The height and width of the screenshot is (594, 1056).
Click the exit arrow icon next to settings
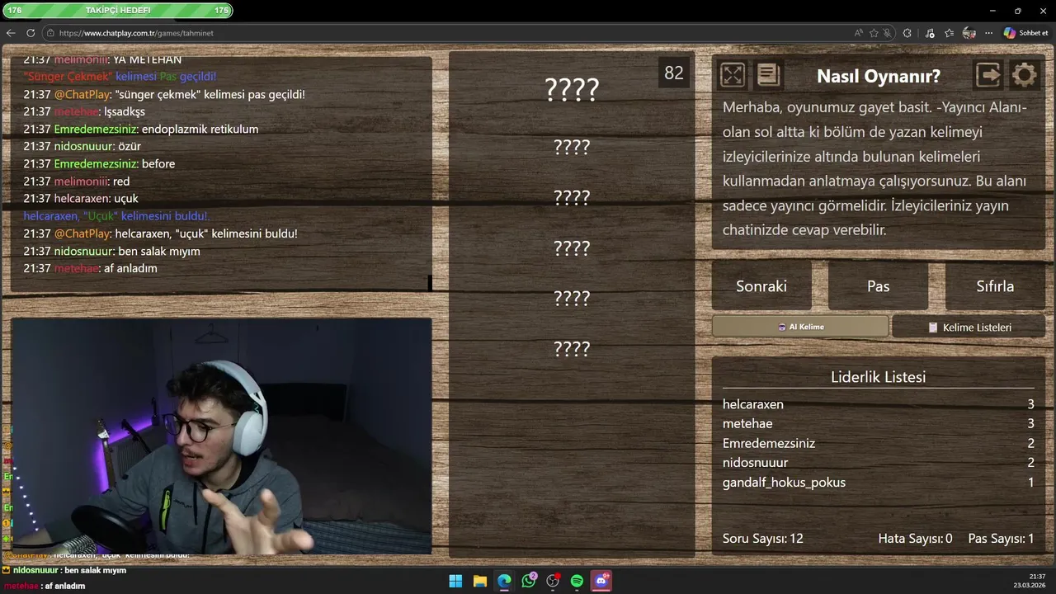tap(988, 75)
